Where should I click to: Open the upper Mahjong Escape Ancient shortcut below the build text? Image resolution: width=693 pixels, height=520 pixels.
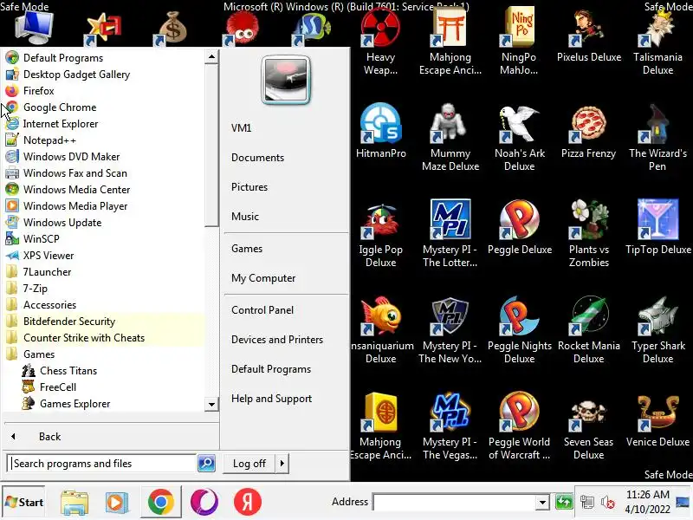450,42
